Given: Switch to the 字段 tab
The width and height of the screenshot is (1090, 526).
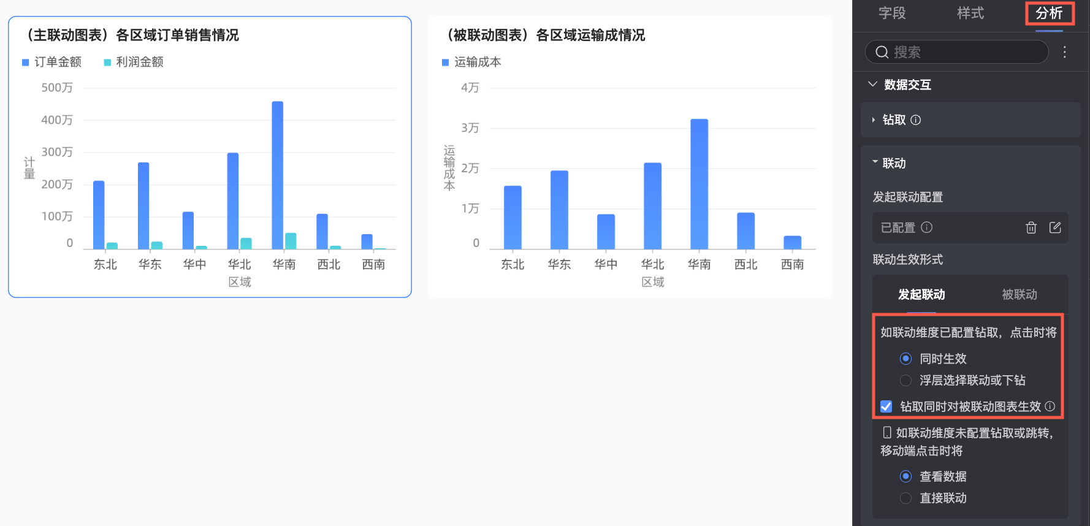Looking at the screenshot, I should click(892, 13).
